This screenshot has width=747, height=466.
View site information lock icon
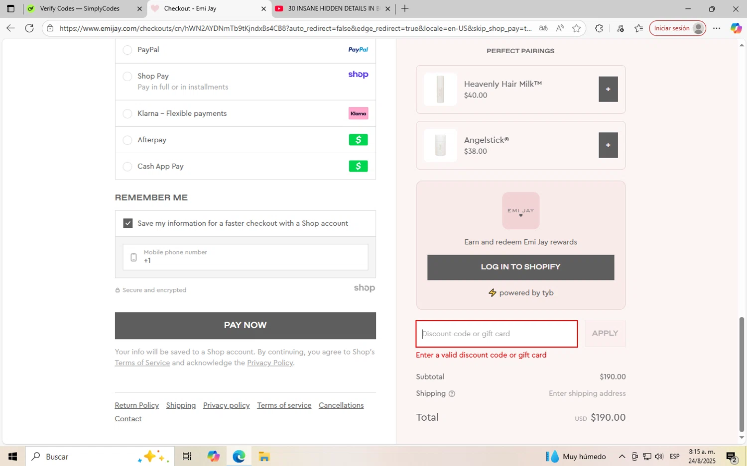(50, 28)
